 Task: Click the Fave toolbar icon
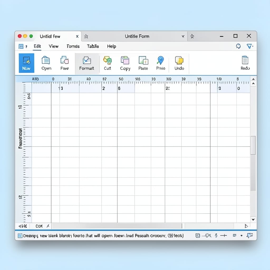[65, 63]
